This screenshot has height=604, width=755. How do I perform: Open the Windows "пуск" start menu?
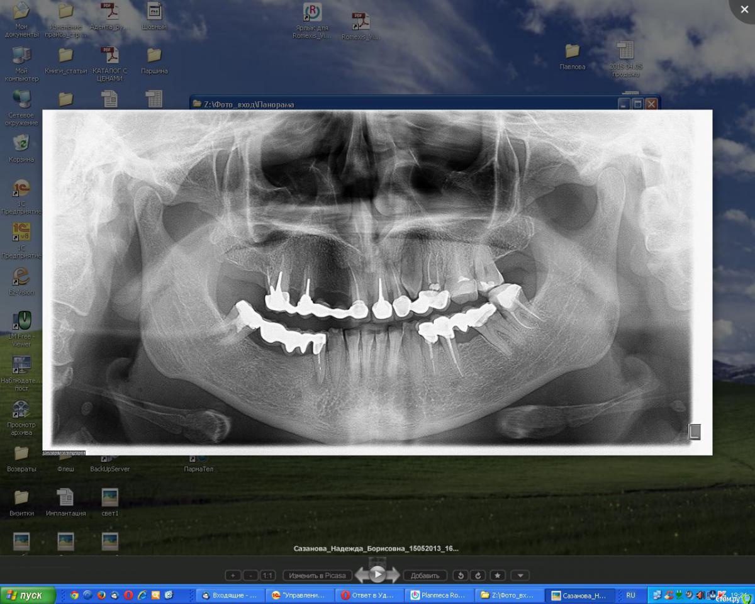point(28,595)
